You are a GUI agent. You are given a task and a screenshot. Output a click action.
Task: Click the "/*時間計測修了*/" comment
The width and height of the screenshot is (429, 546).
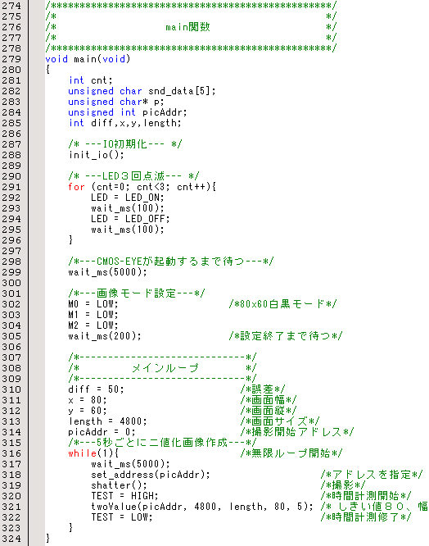pos(366,517)
